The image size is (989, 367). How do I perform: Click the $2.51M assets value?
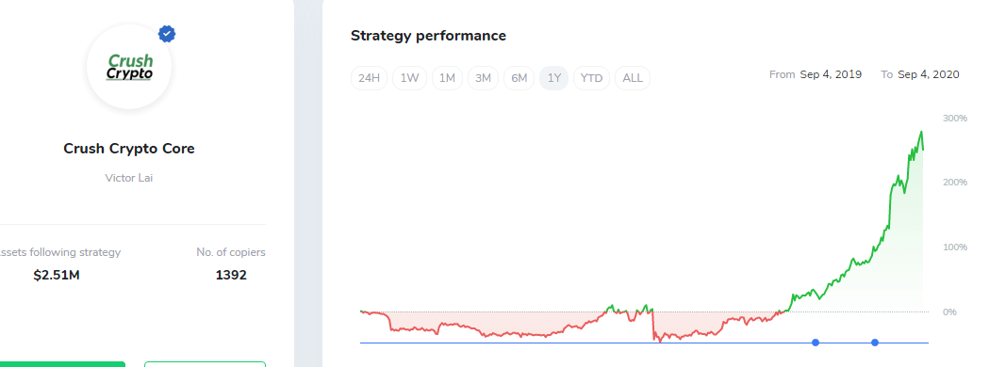57,275
